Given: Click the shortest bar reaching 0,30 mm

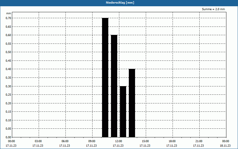Looking at the screenshot, I should pyautogui.click(x=123, y=111).
